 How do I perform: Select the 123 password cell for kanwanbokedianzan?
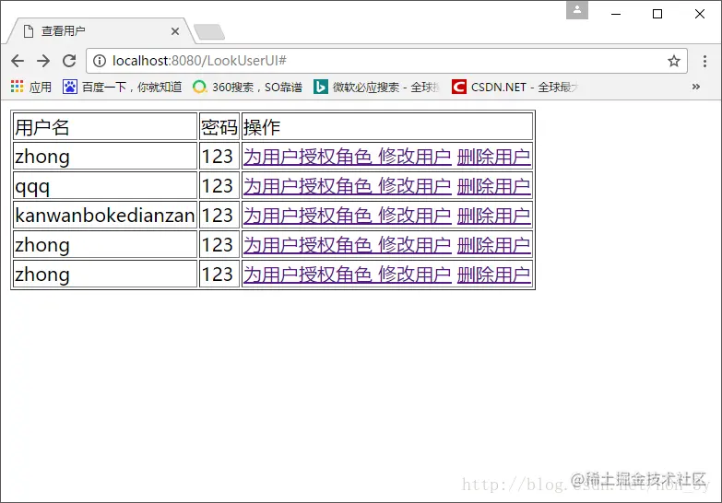(219, 215)
